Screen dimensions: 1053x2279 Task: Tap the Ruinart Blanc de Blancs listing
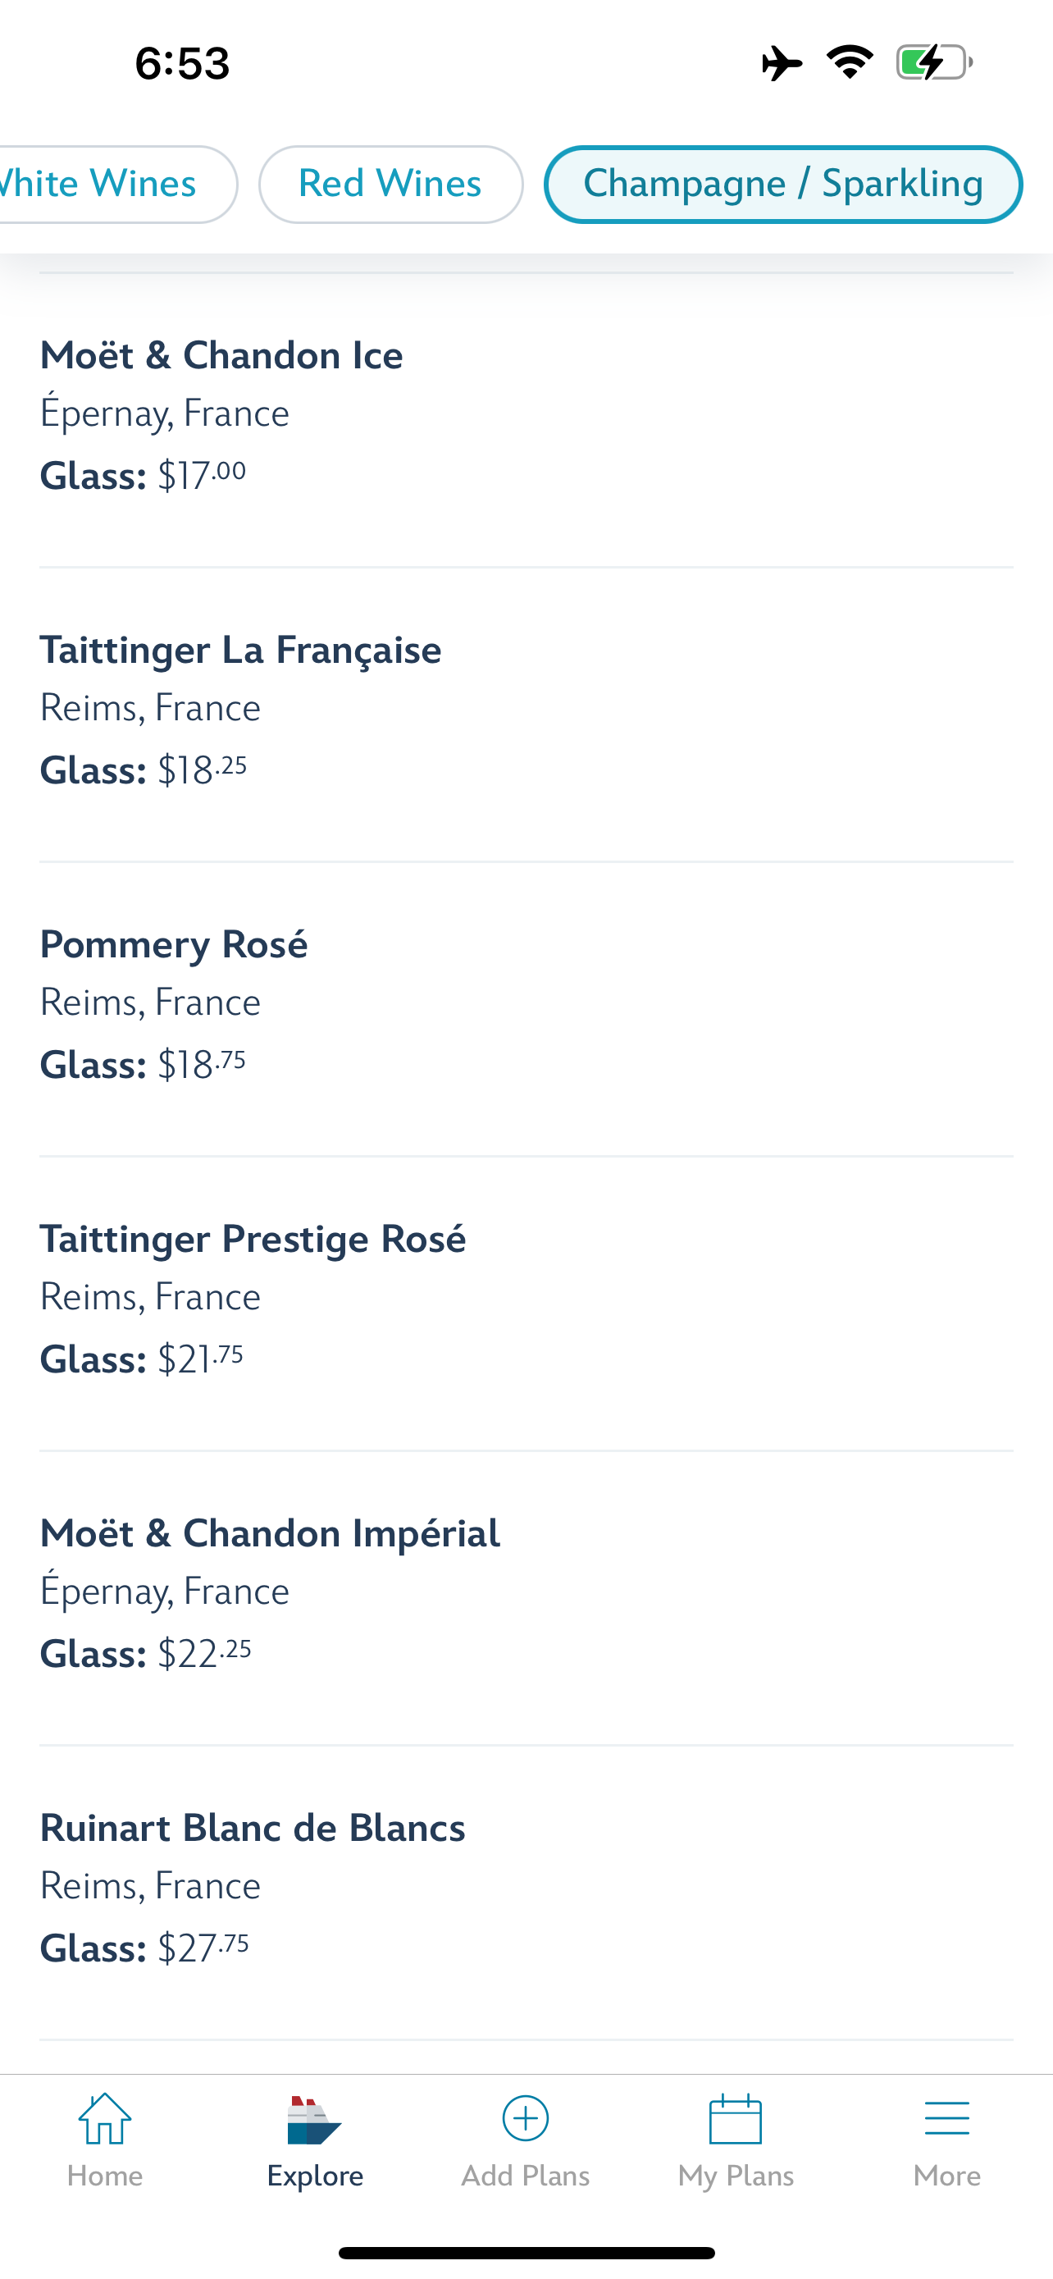253,1829
